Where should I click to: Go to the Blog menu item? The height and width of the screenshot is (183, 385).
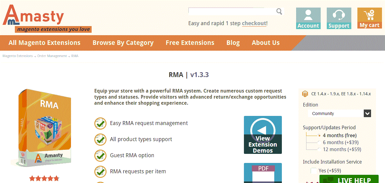pos(233,43)
